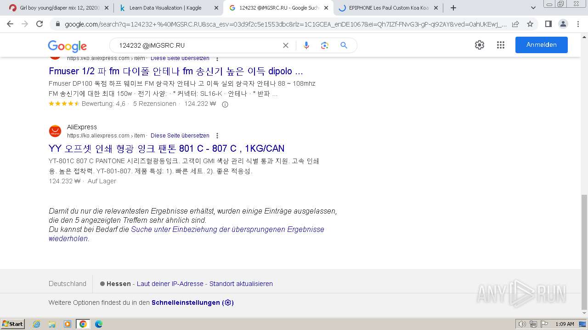Open Google apps grid
The width and height of the screenshot is (588, 330).
[501, 45]
